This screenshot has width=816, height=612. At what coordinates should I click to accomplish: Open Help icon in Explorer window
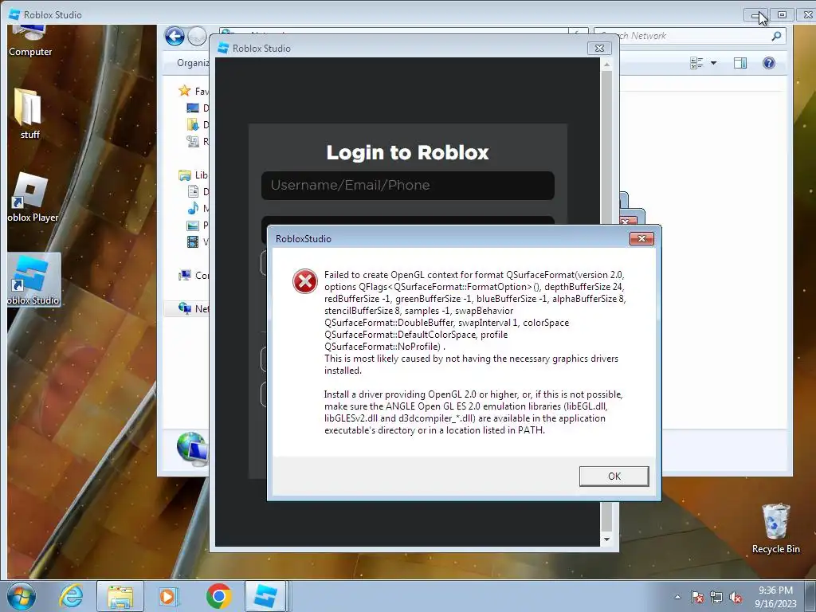click(769, 63)
